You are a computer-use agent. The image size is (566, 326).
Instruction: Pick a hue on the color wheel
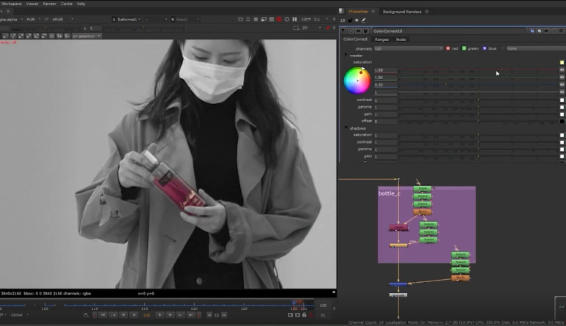pos(357,81)
